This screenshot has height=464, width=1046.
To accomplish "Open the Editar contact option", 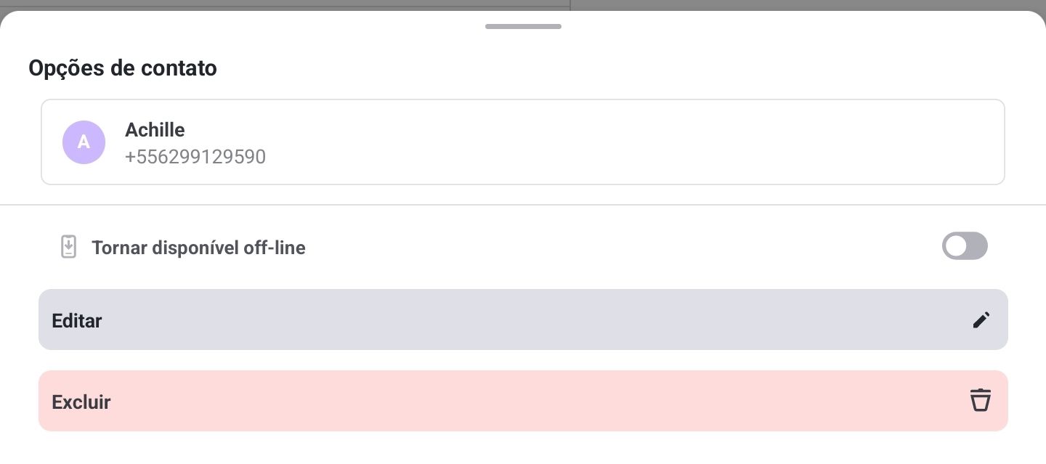I will [x=523, y=319].
